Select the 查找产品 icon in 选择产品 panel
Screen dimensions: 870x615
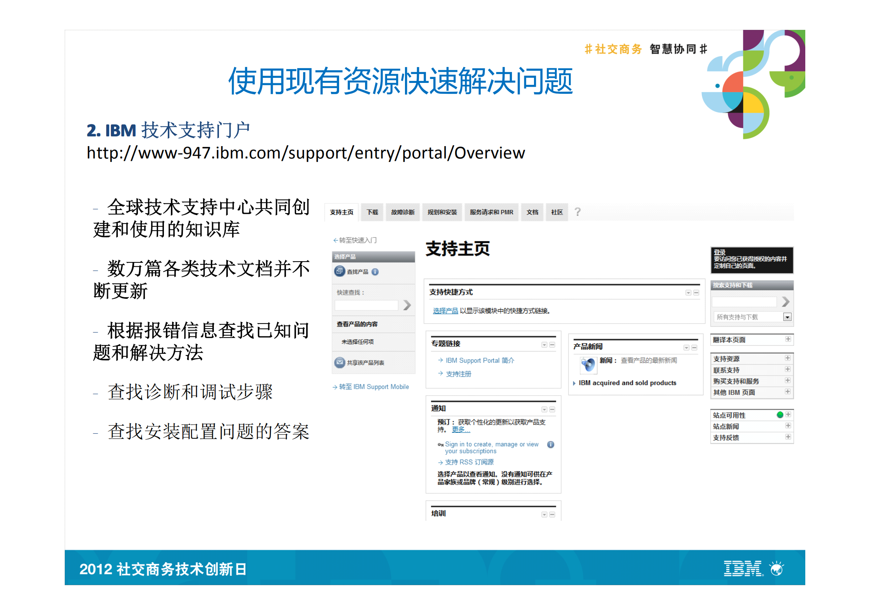click(340, 271)
